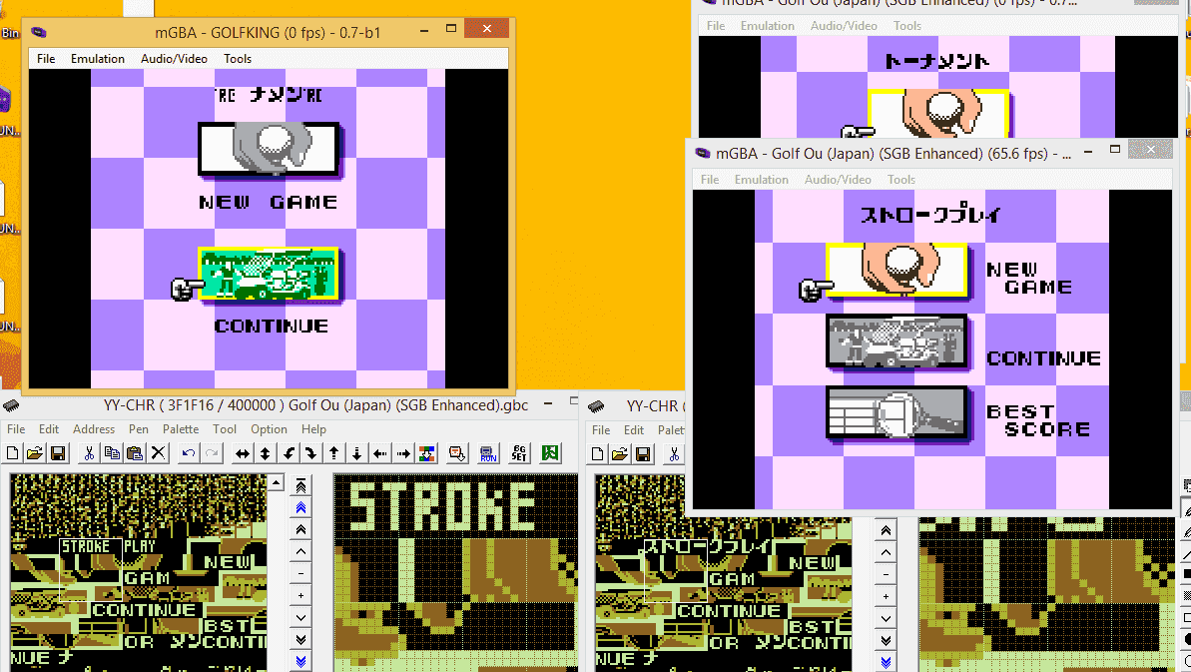The image size is (1191, 672).
Task: Mirror tile horizontally with left-right arrow icon
Action: click(243, 453)
